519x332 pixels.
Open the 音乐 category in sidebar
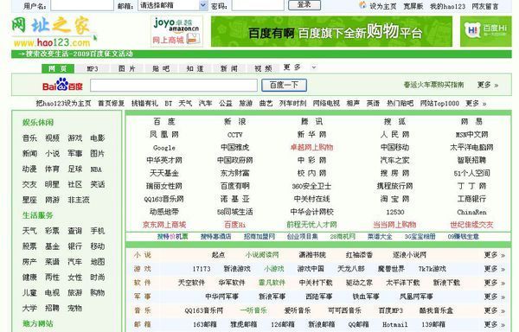click(29, 138)
